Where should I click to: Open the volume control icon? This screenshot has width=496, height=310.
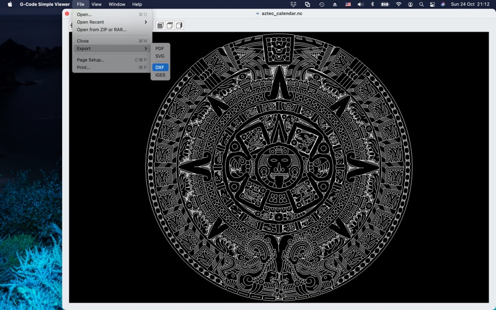[x=360, y=4]
